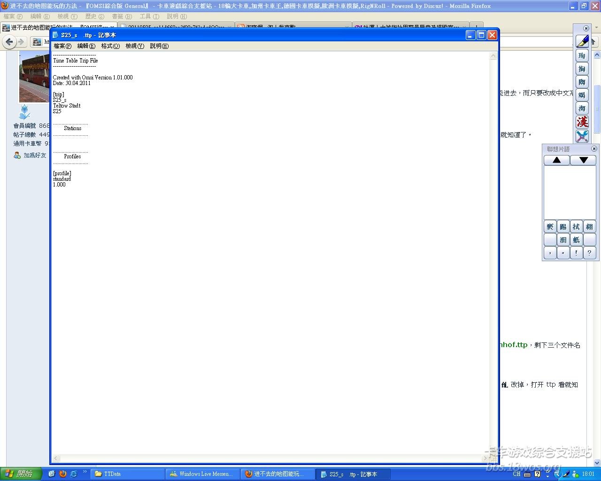The width and height of the screenshot is (601, 481).
Task: Open Firefox 工具(T) menu
Action: 149,16
